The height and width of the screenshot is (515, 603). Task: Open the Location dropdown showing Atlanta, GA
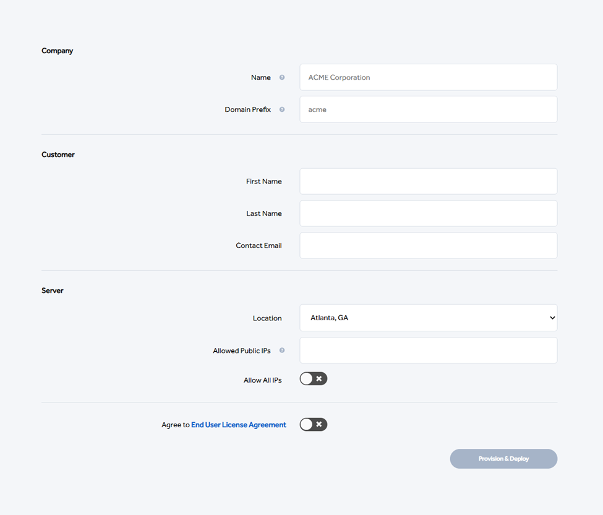tap(429, 318)
